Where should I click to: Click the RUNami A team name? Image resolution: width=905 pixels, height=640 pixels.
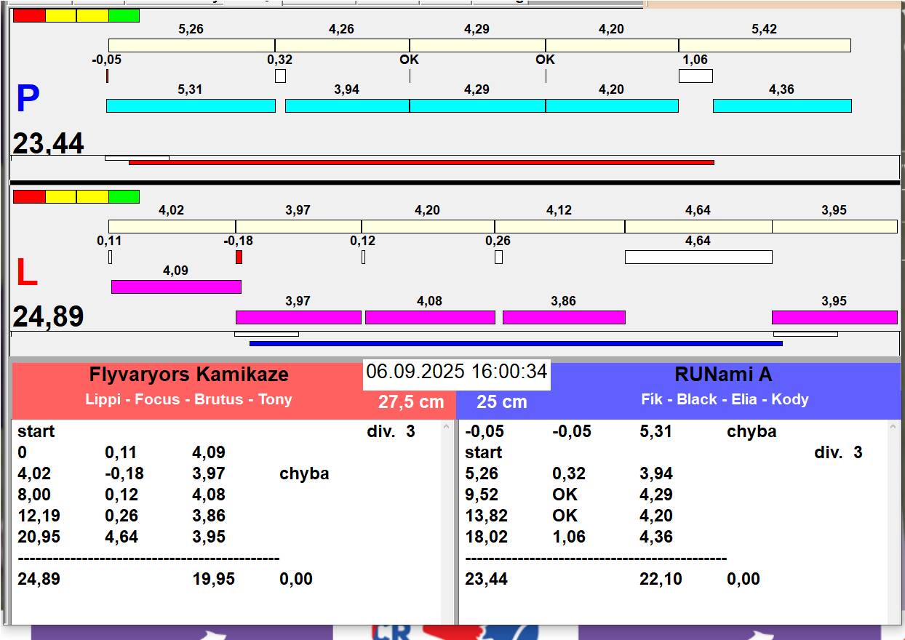click(x=723, y=375)
